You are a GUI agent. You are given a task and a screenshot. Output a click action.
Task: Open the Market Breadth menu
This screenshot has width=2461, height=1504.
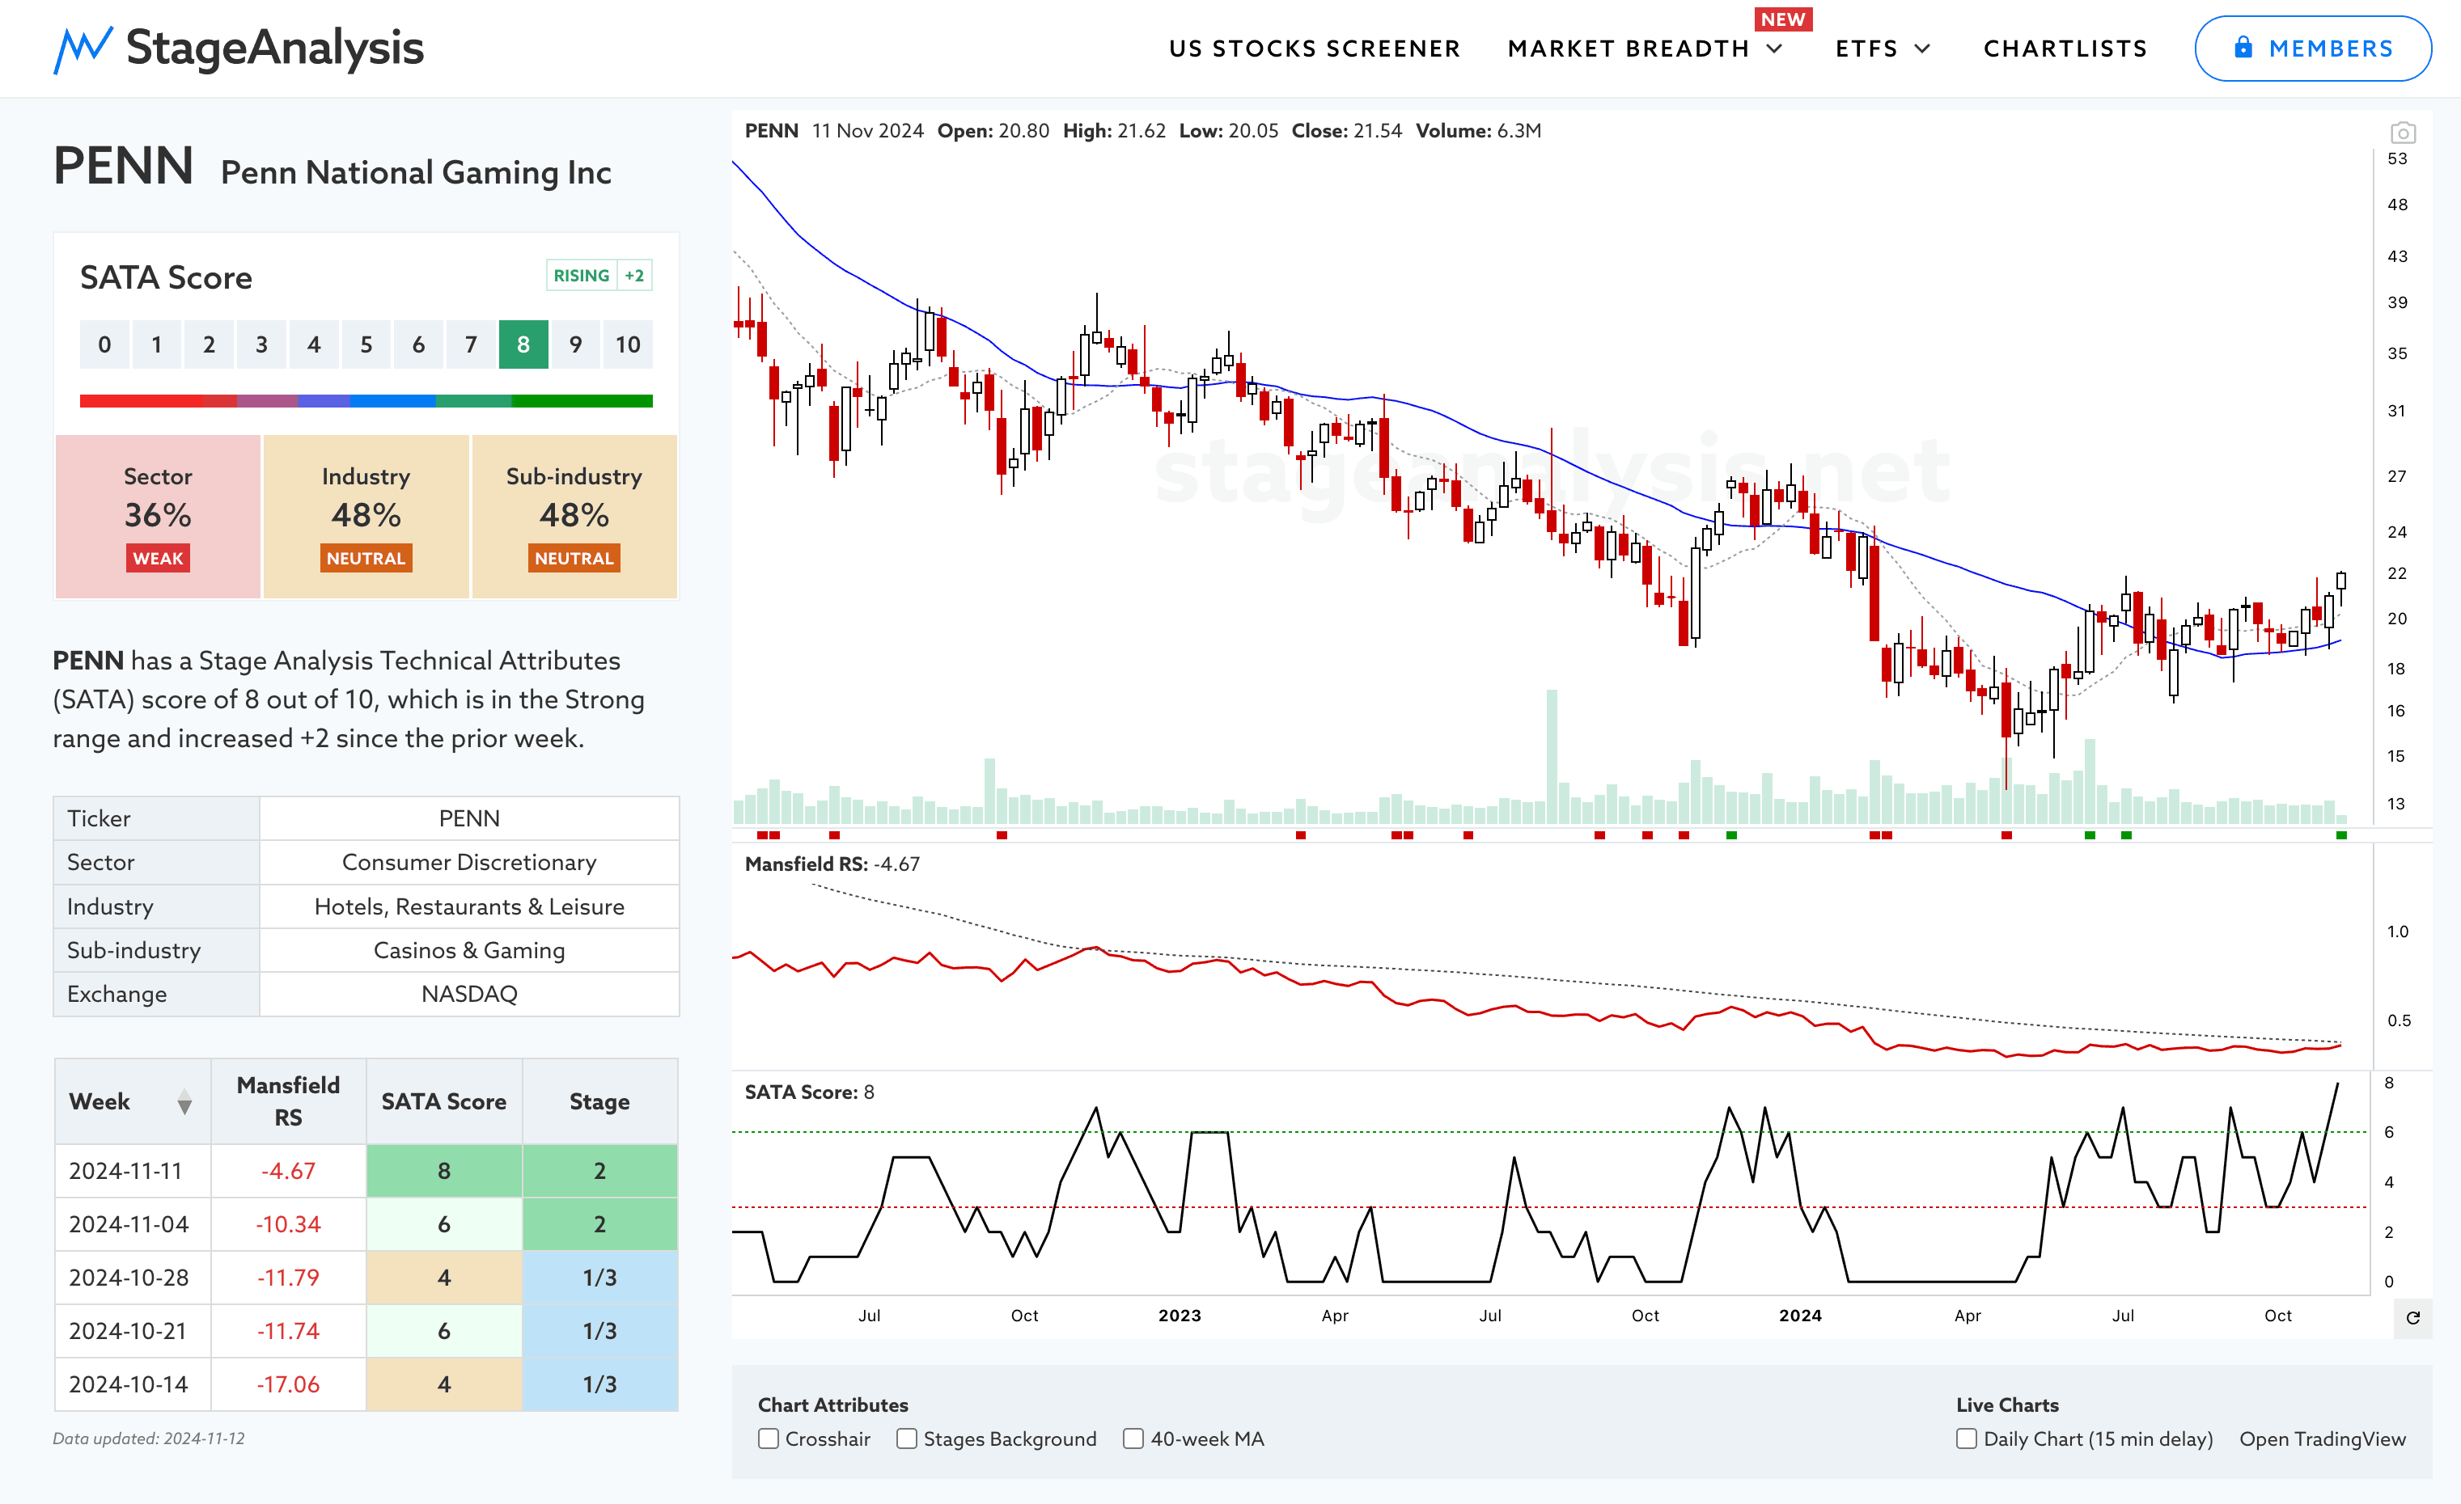click(x=1628, y=49)
